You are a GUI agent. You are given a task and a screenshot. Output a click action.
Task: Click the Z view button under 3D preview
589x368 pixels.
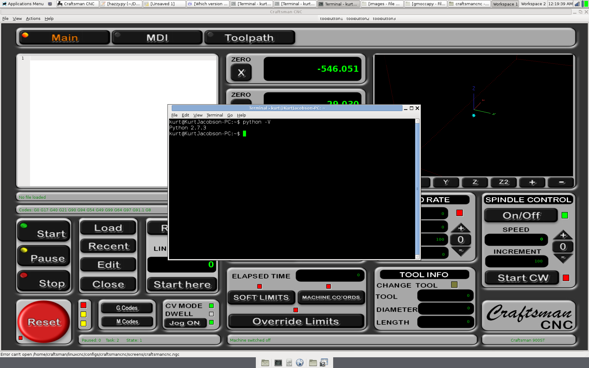[475, 182]
